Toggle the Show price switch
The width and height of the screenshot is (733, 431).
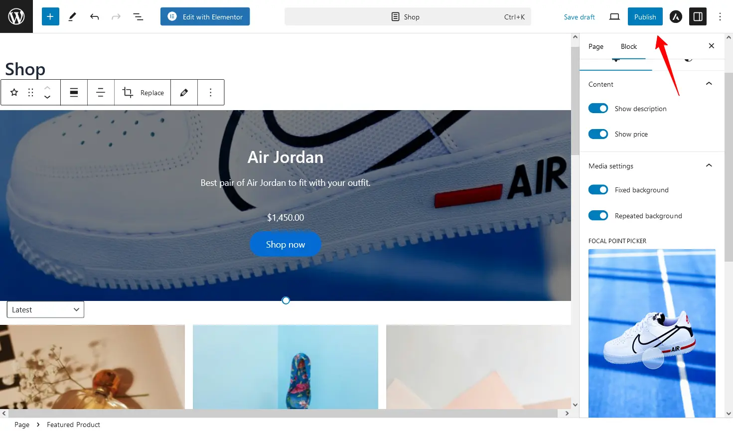pos(598,134)
